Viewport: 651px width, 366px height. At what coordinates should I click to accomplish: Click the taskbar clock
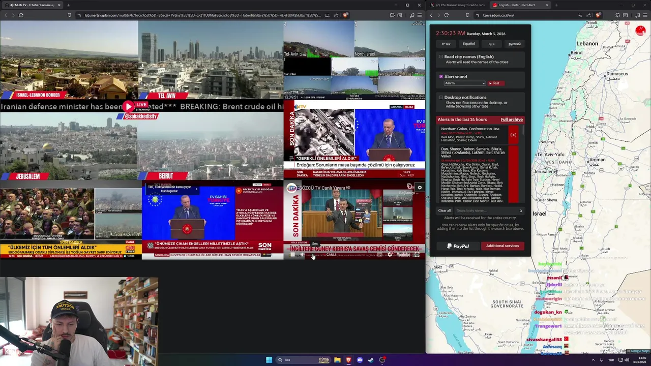pos(640,360)
